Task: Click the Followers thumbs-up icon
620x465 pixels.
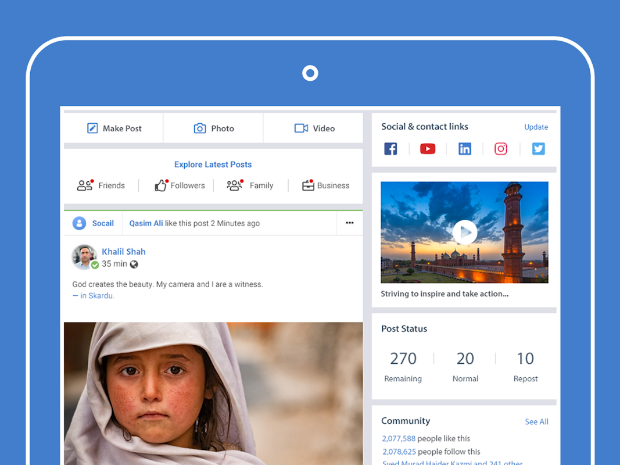Action: [x=161, y=185]
